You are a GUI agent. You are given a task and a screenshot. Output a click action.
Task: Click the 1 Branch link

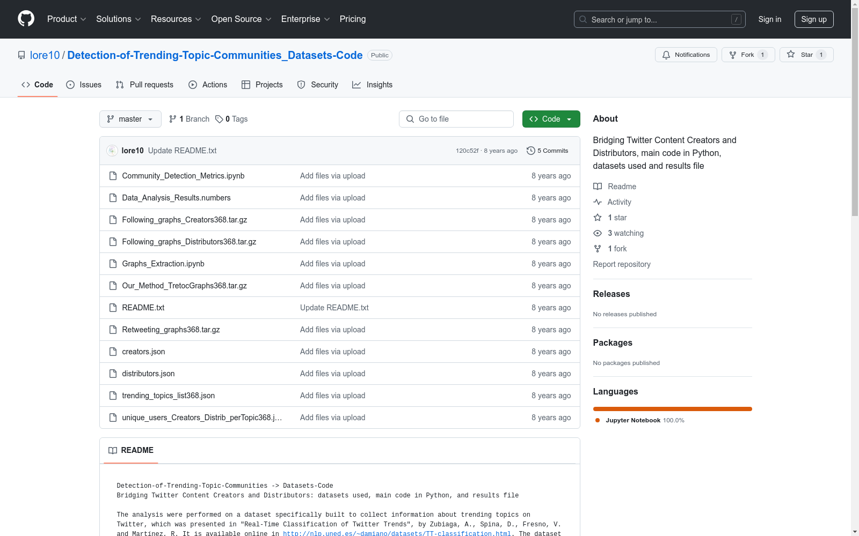(189, 119)
